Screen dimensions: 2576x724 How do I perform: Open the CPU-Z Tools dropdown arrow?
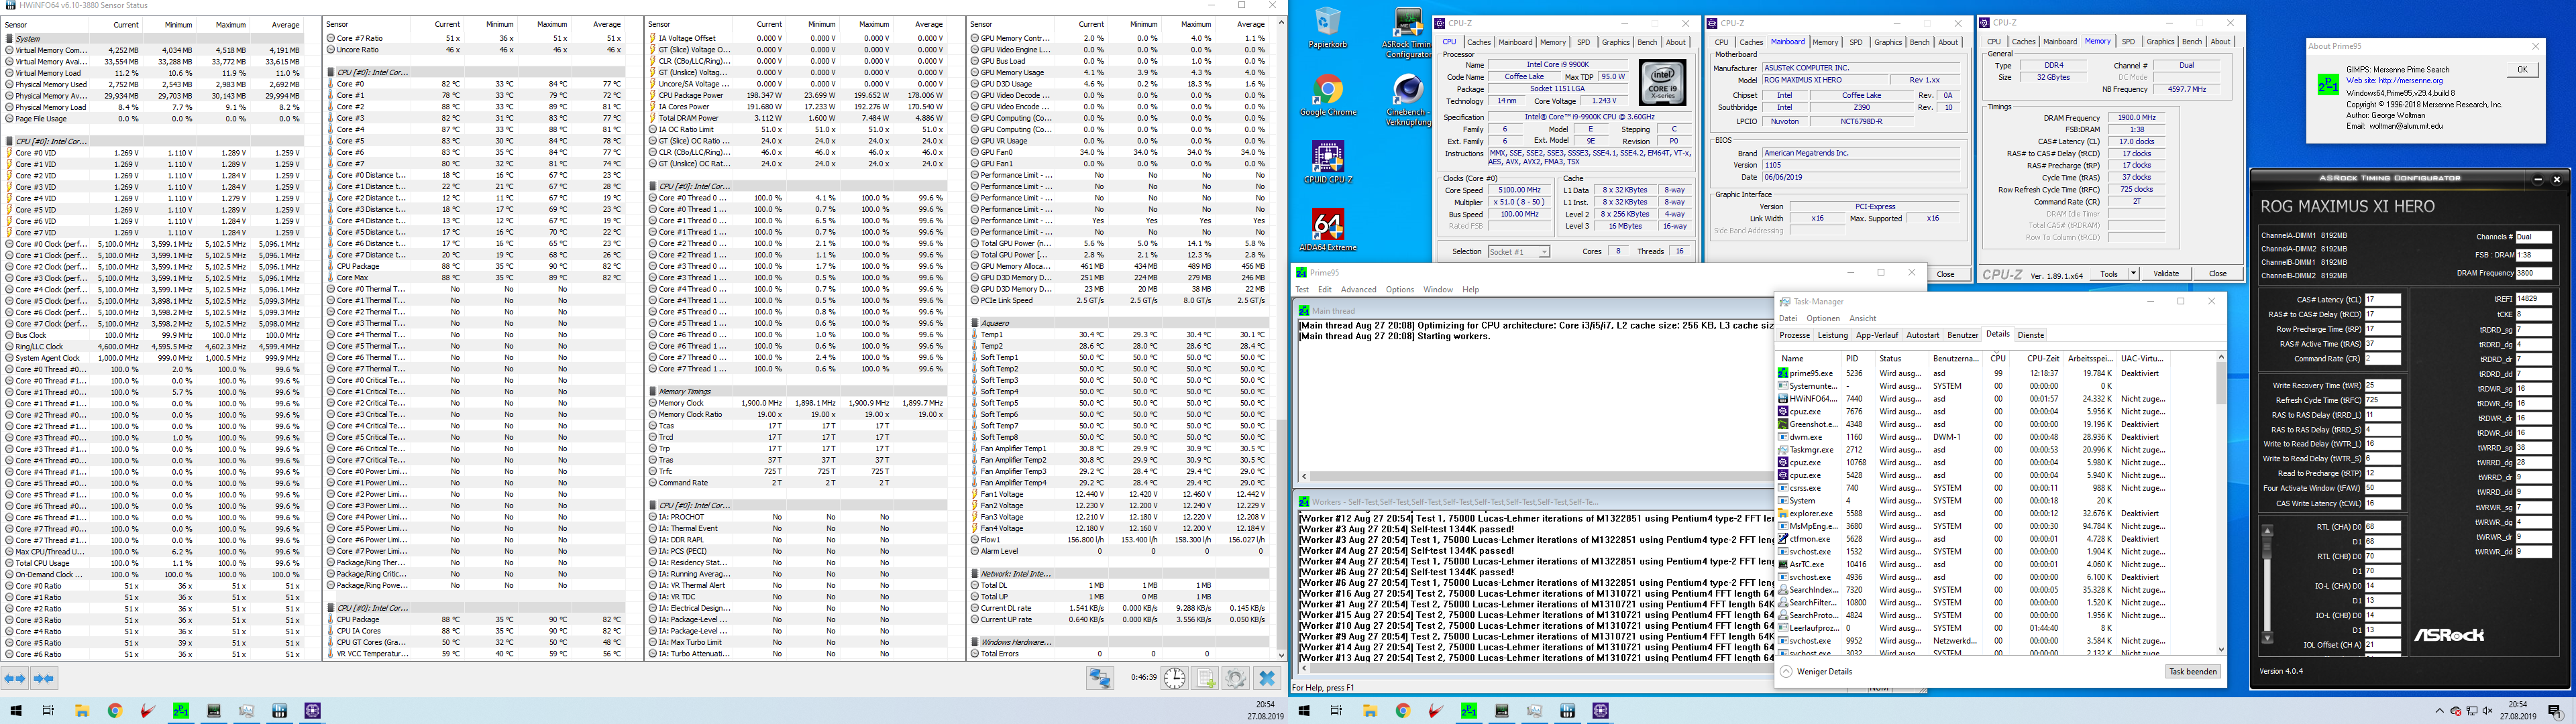(2133, 274)
